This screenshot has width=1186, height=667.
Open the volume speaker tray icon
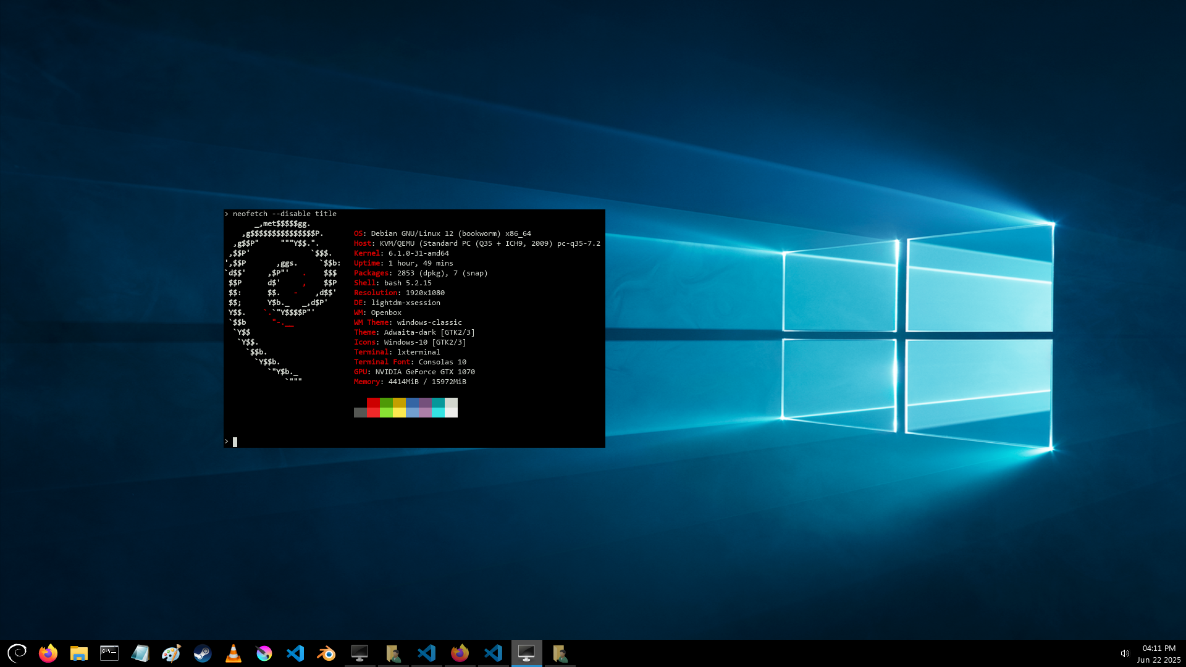click(x=1125, y=653)
